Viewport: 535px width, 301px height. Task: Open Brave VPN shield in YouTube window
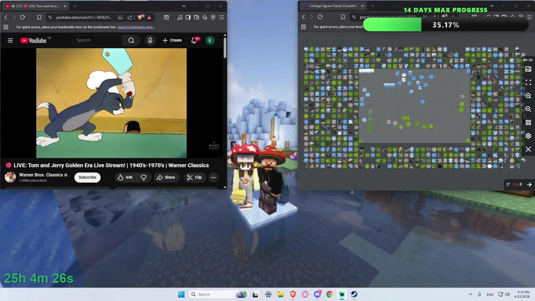pos(213,17)
